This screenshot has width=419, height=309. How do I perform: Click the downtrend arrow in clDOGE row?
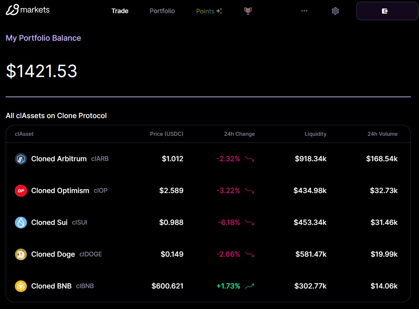pos(250,255)
